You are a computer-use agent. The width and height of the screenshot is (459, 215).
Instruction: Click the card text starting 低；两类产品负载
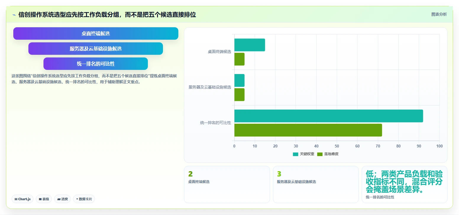404,182
